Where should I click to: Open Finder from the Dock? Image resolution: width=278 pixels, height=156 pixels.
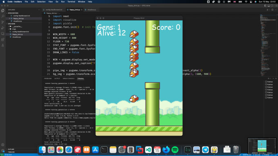coord(42,150)
